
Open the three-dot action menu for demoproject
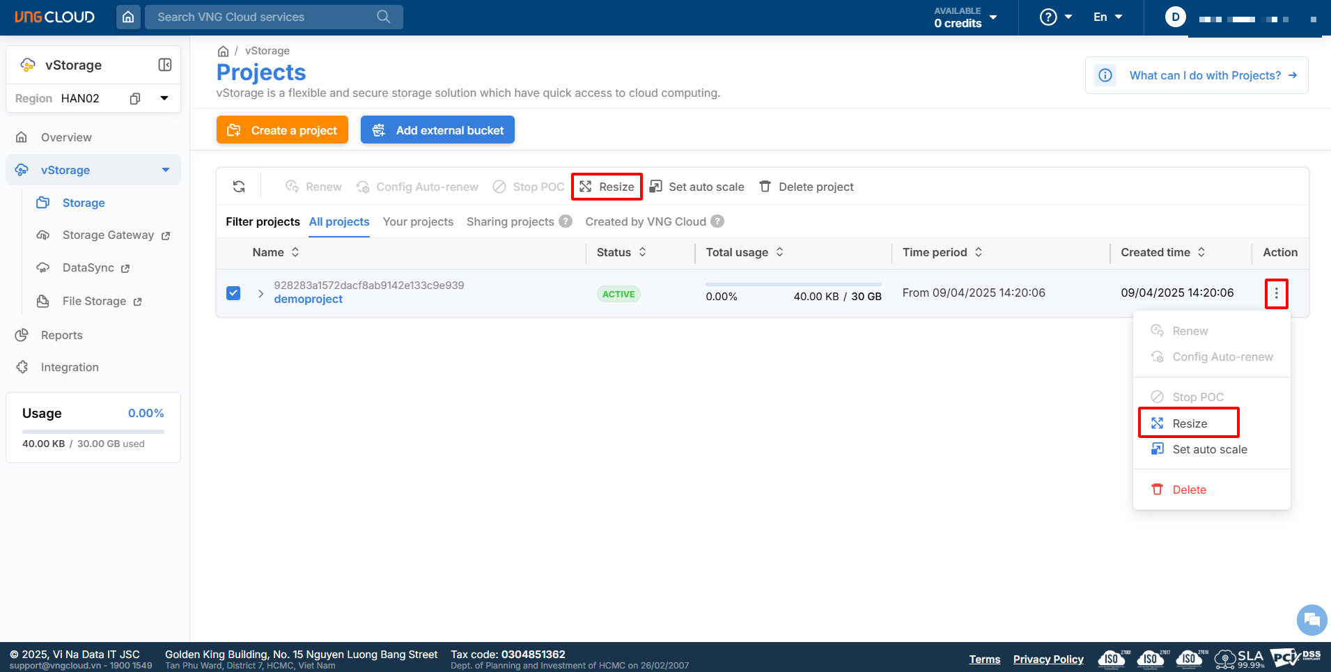click(1276, 293)
